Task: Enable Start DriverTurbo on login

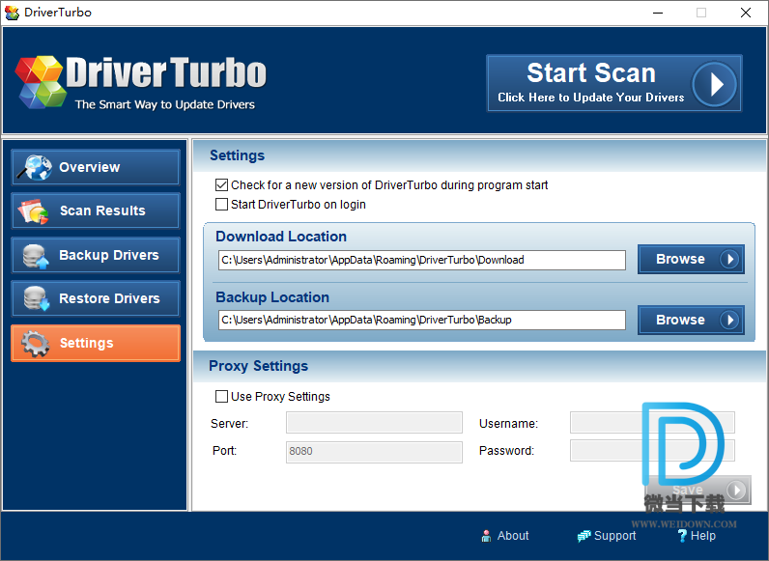Action: click(221, 204)
